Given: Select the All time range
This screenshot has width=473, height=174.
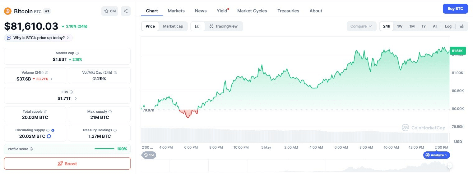Looking at the screenshot, I should [435, 26].
